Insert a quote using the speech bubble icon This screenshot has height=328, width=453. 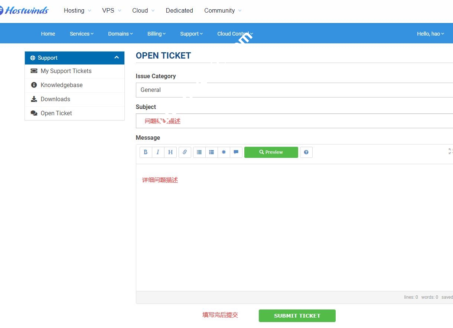click(236, 152)
